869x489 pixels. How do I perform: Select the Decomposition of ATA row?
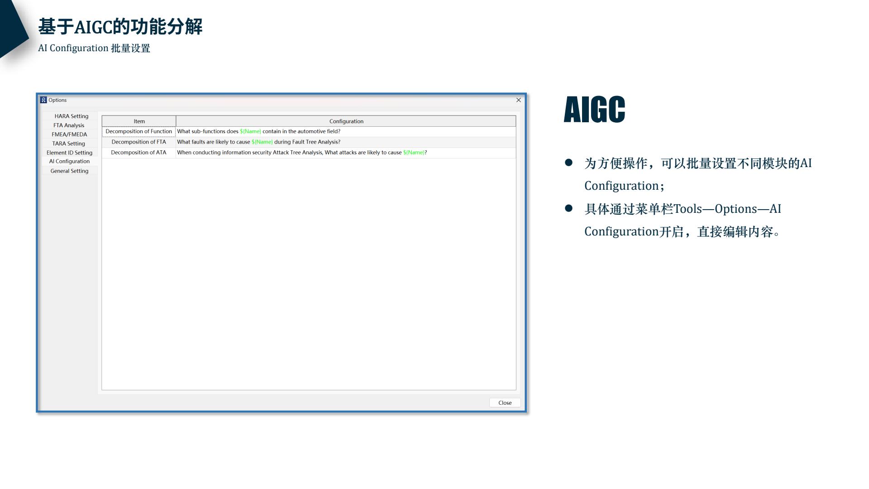tap(138, 153)
